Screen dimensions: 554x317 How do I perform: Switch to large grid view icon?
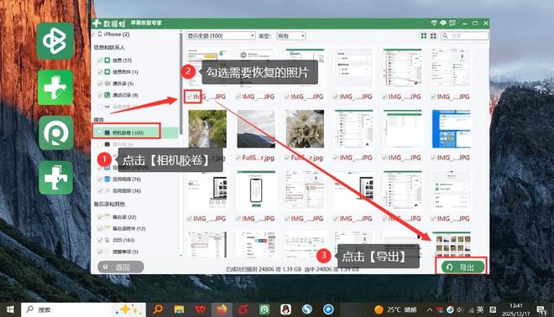(424, 36)
